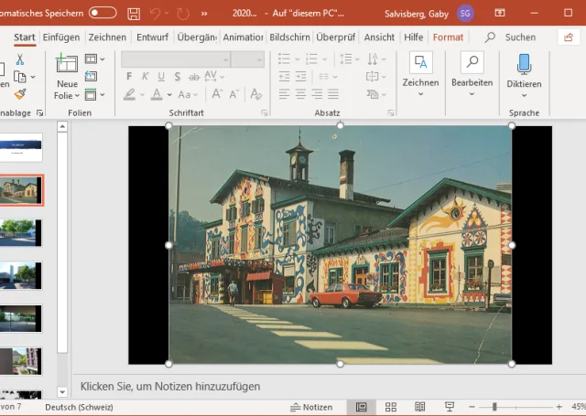Switch to reading view
This screenshot has width=586, height=416.
pos(420,407)
